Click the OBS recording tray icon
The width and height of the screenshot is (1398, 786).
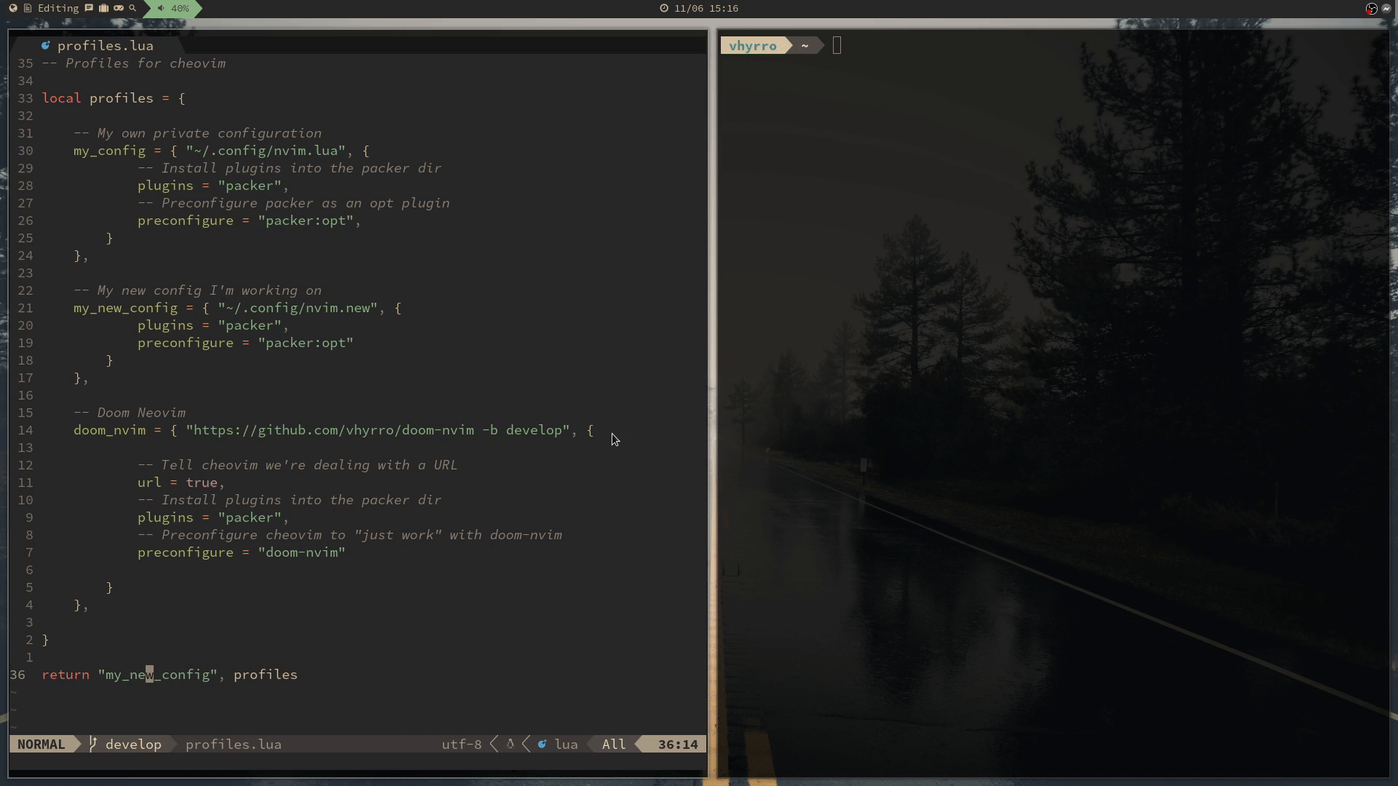click(x=1371, y=9)
